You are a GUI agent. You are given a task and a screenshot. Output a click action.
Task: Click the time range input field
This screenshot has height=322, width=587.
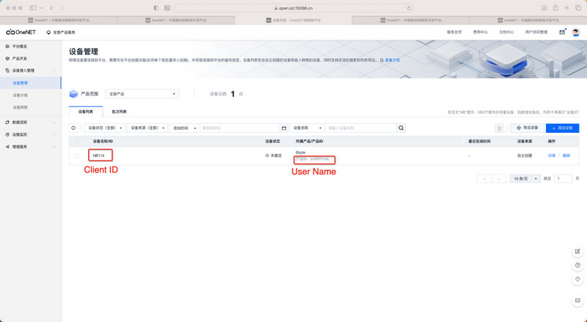[x=240, y=128]
